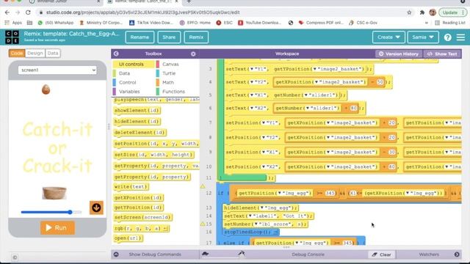Click the Code.org logo
470x264 pixels.
click(x=12, y=37)
